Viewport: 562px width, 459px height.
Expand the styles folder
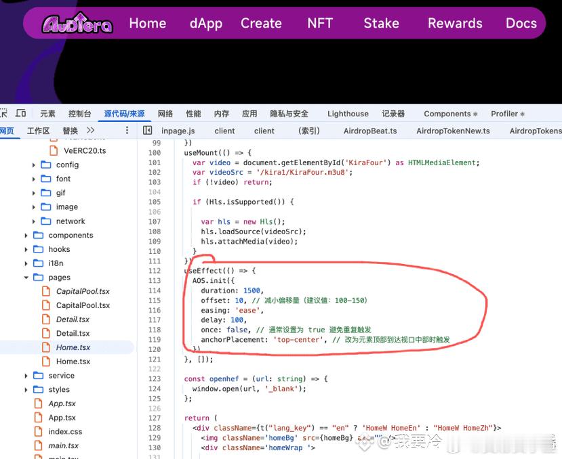[26, 389]
